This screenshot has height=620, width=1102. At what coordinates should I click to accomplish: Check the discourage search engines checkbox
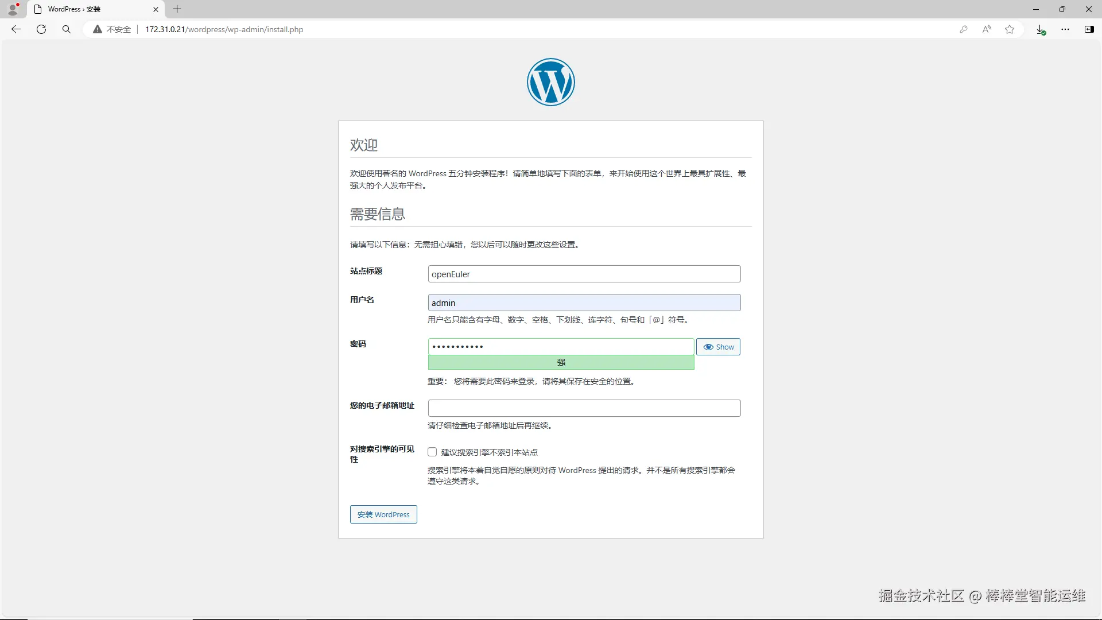(x=432, y=452)
